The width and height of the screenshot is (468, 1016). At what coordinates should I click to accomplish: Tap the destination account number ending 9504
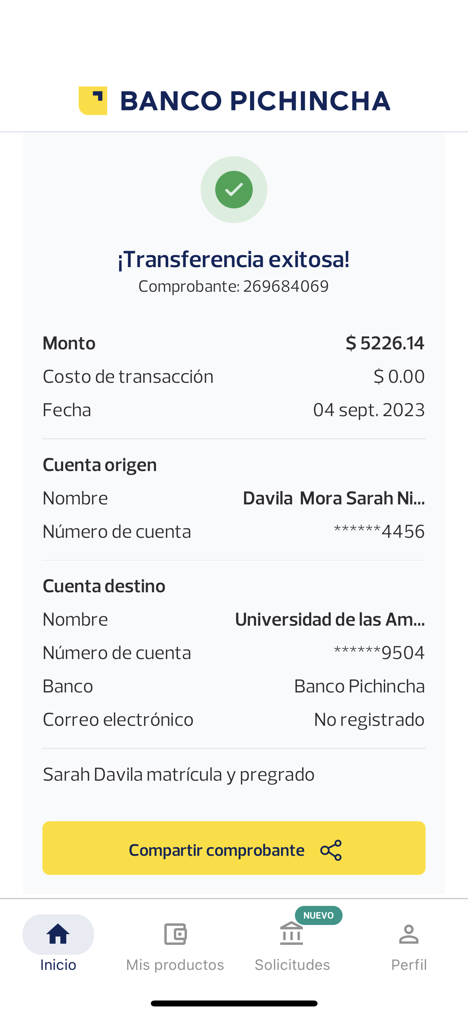pyautogui.click(x=379, y=653)
